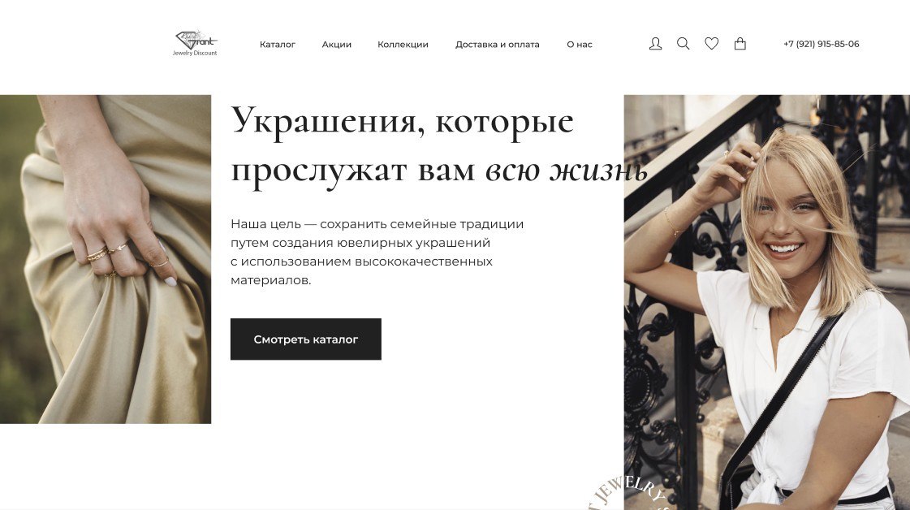Click the magnifying glass search icon

point(683,44)
